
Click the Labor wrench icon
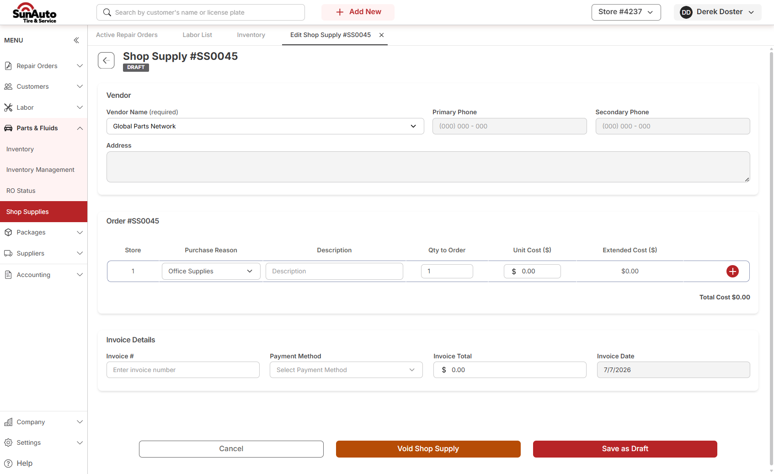(8, 107)
